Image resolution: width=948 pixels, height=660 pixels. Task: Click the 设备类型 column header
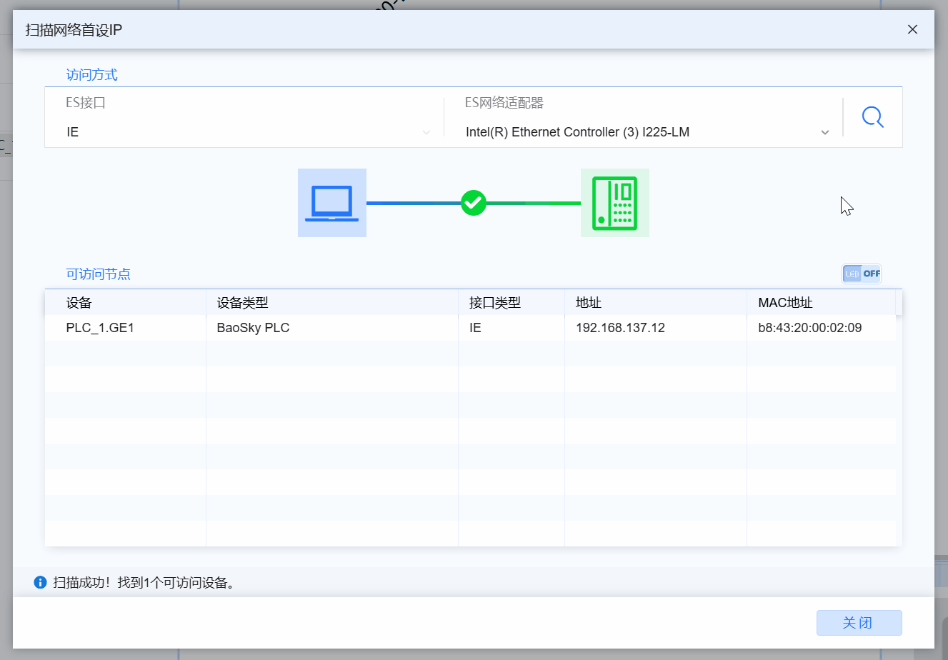click(x=243, y=303)
